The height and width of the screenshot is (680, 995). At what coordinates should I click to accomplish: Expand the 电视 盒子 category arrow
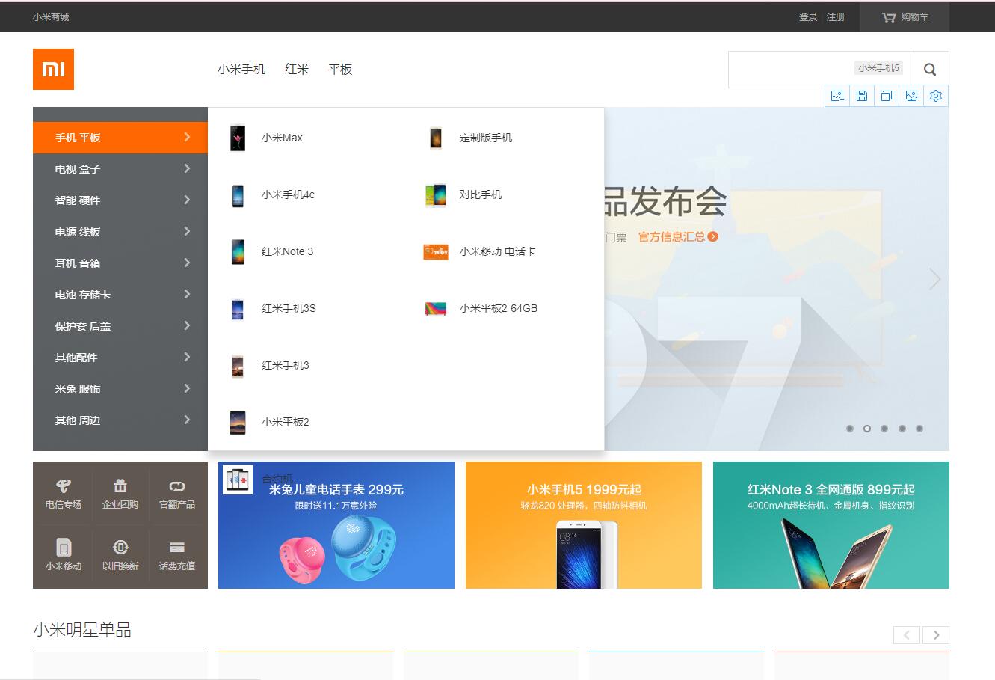coord(187,168)
